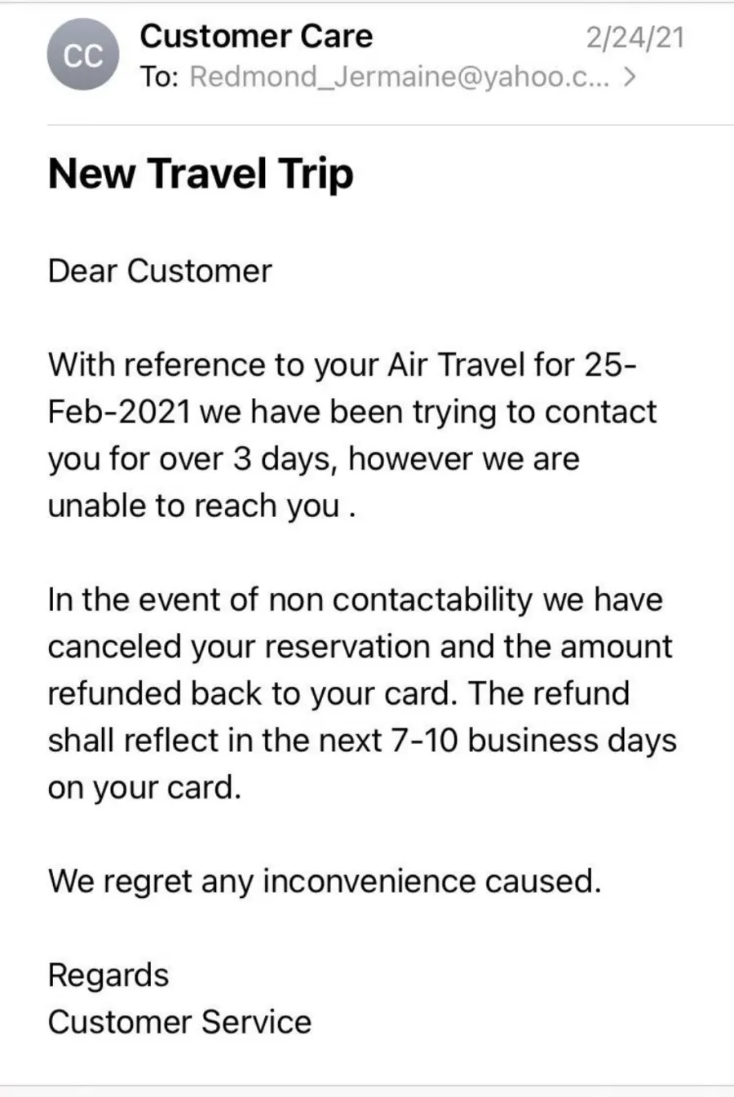Select the Redmond_Jermaine@yahoo recipient address
This screenshot has width=734, height=1097.
pyautogui.click(x=400, y=77)
